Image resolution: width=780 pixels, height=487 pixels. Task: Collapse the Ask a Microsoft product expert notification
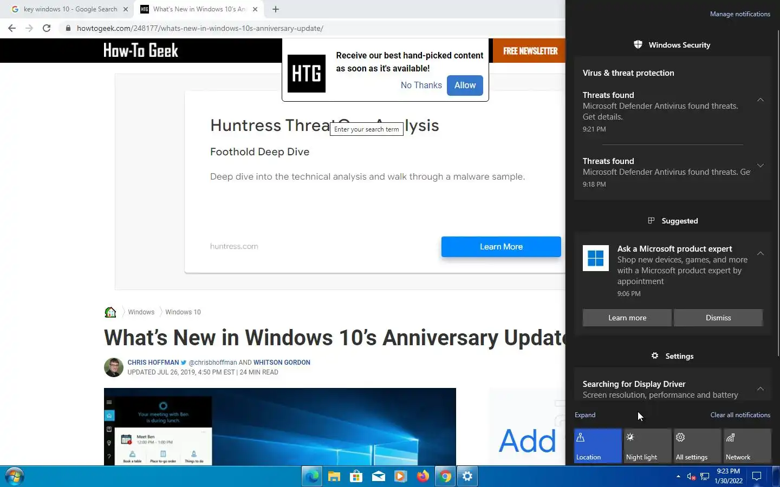[x=760, y=253]
